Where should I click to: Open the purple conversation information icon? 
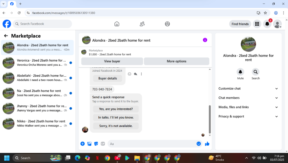point(205,40)
